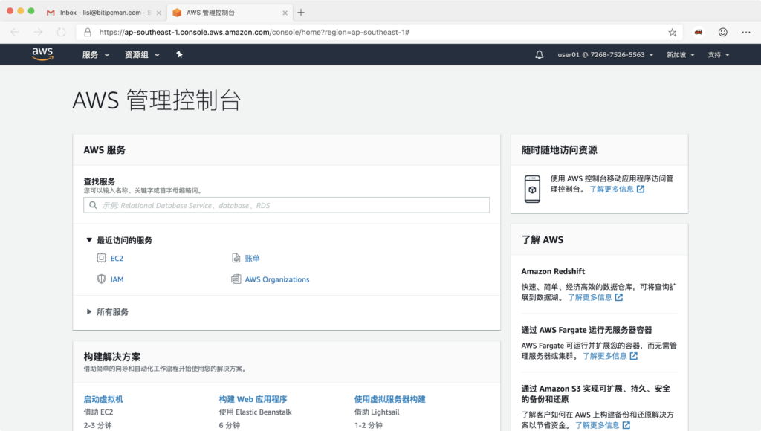761x431 pixels.
Task: Click the 通过 AWS Fargate 运行无服务器容器 heading
Action: click(x=587, y=330)
